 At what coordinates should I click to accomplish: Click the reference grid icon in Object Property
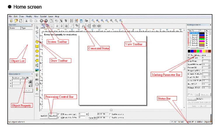click(x=30, y=85)
